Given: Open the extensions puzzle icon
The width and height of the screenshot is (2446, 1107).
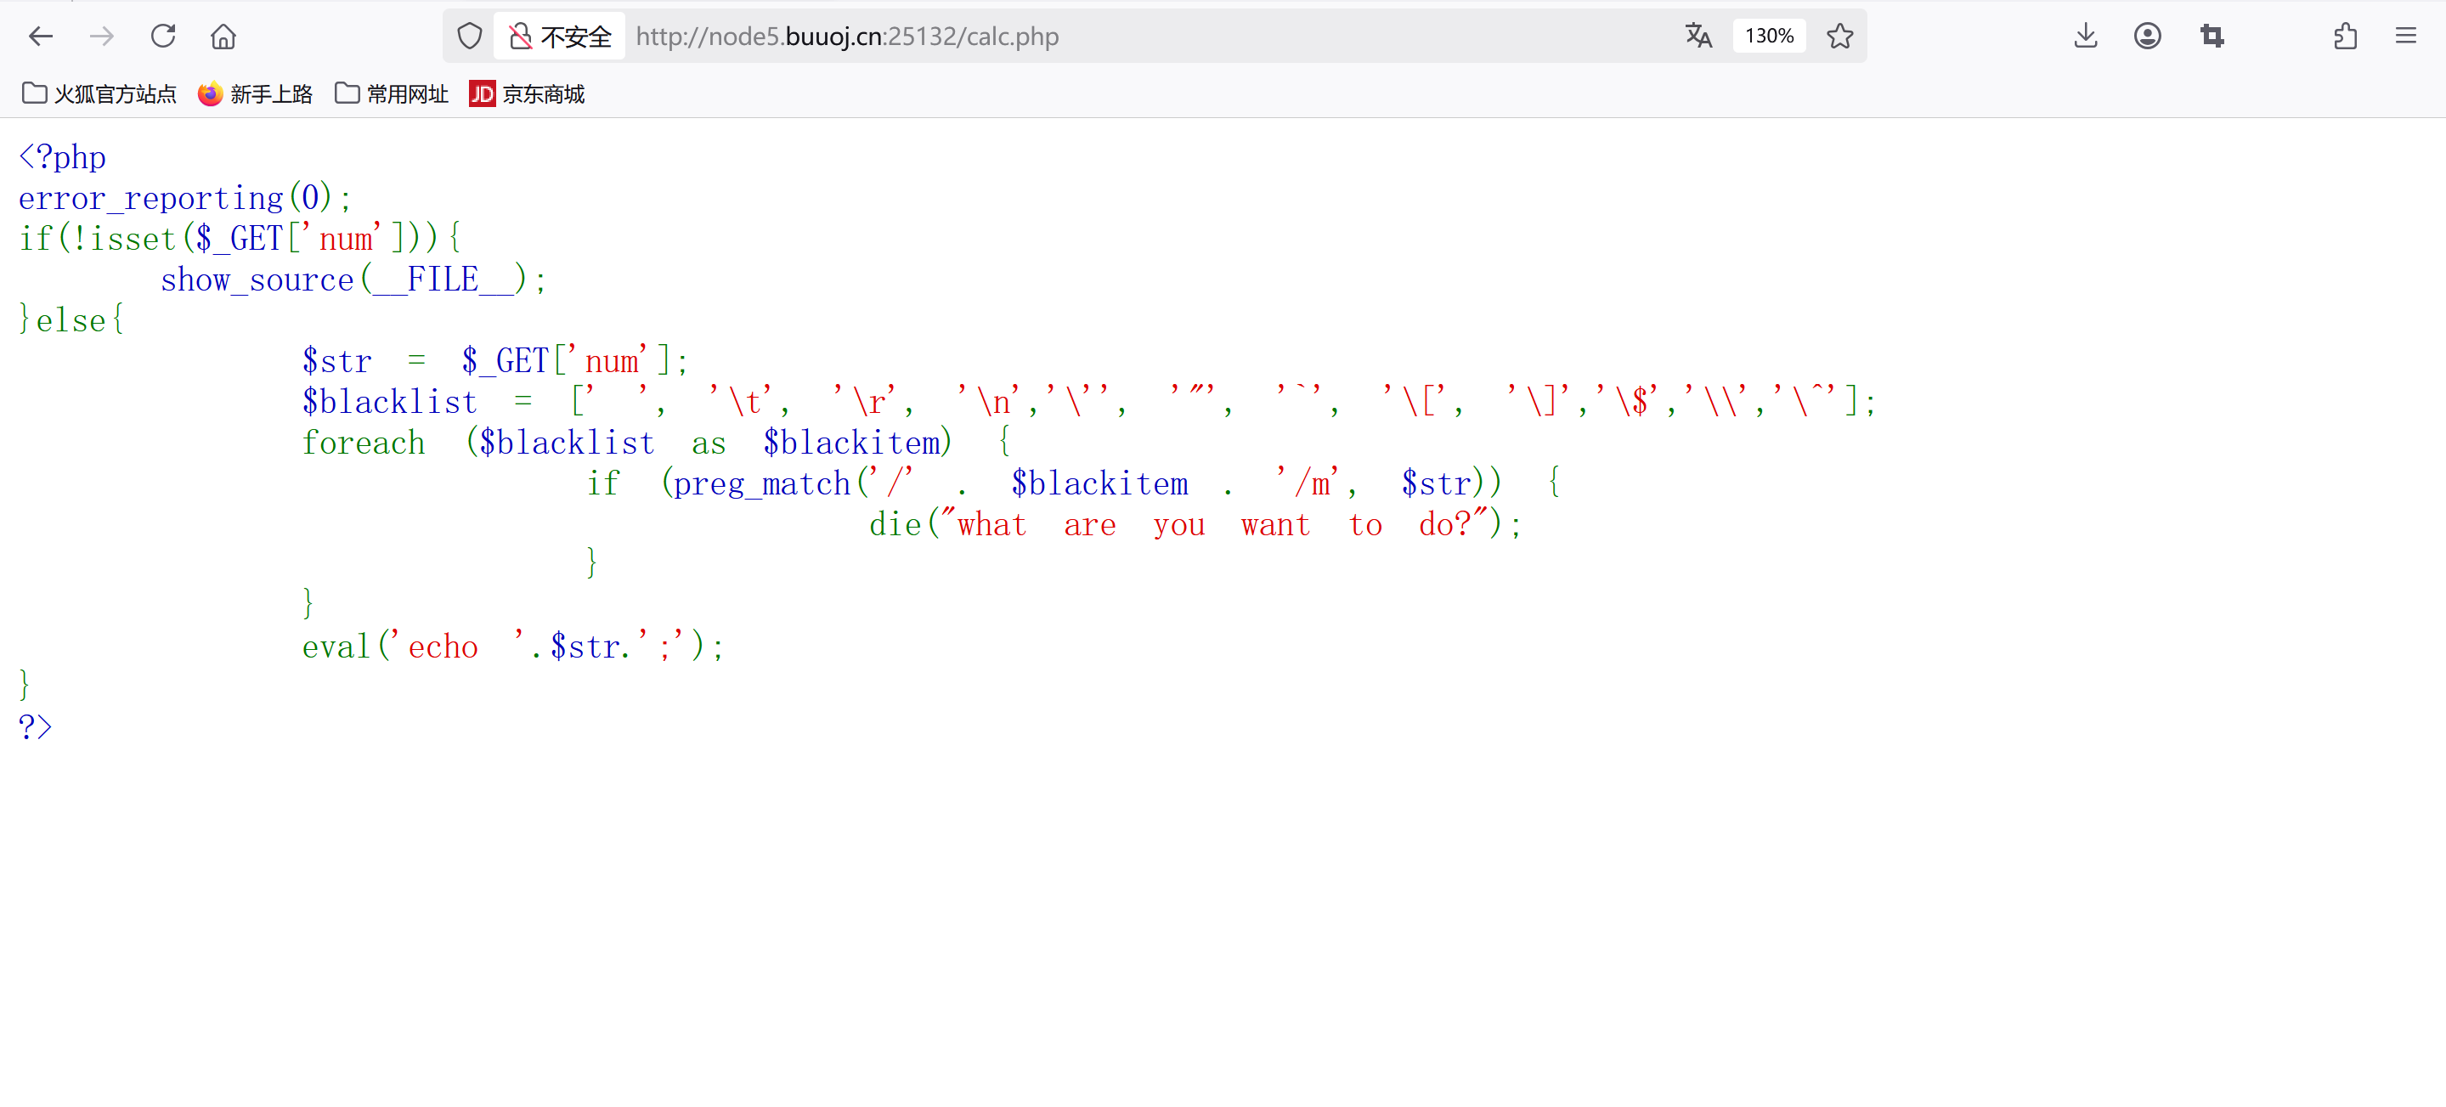Looking at the screenshot, I should pos(2344,36).
